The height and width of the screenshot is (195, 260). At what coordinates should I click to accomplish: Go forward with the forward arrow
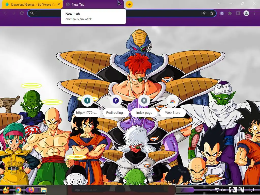pyautogui.click(x=14, y=13)
